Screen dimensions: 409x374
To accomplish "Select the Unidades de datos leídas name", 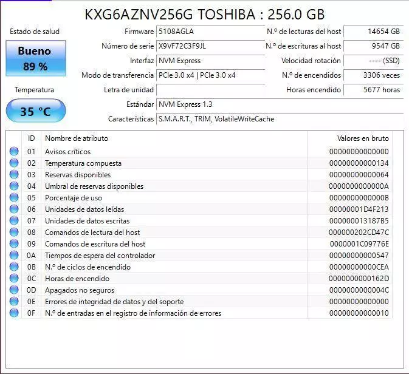I will [84, 209].
